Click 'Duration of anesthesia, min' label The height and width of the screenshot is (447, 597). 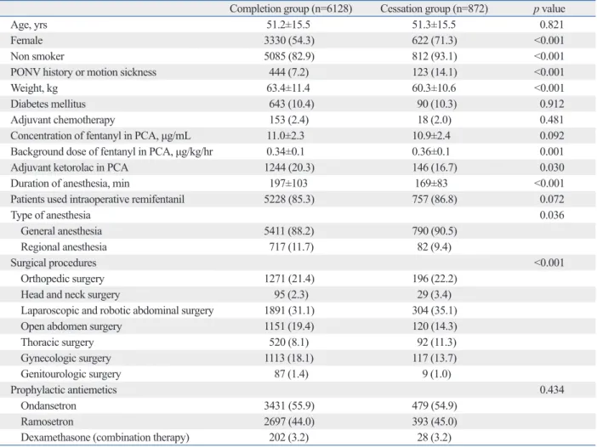[70, 184]
